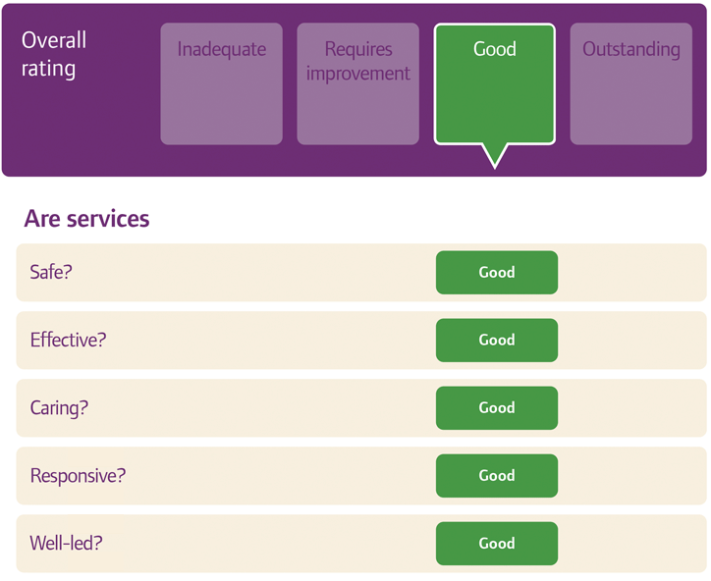Click the Are services heading
This screenshot has height=581, width=711.
[x=86, y=219]
